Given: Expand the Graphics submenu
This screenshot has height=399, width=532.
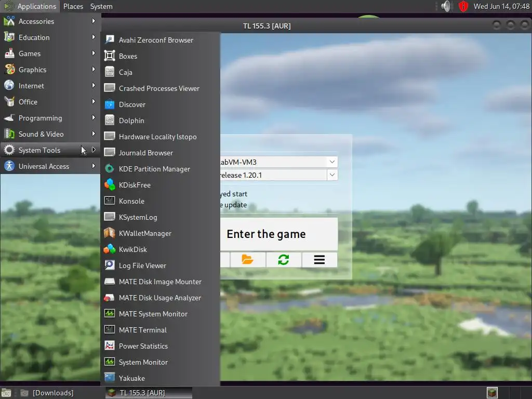Looking at the screenshot, I should [50, 70].
